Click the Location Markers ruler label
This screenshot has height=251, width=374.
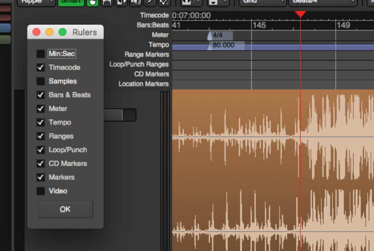[x=144, y=84]
